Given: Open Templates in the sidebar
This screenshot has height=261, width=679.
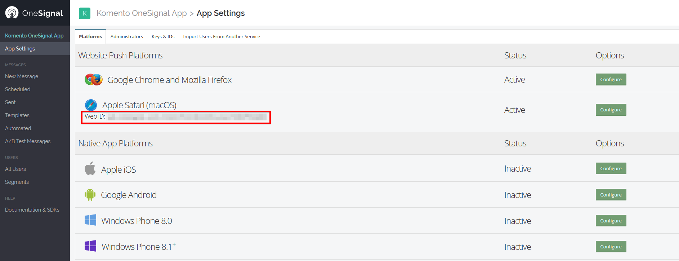Looking at the screenshot, I should pos(17,115).
